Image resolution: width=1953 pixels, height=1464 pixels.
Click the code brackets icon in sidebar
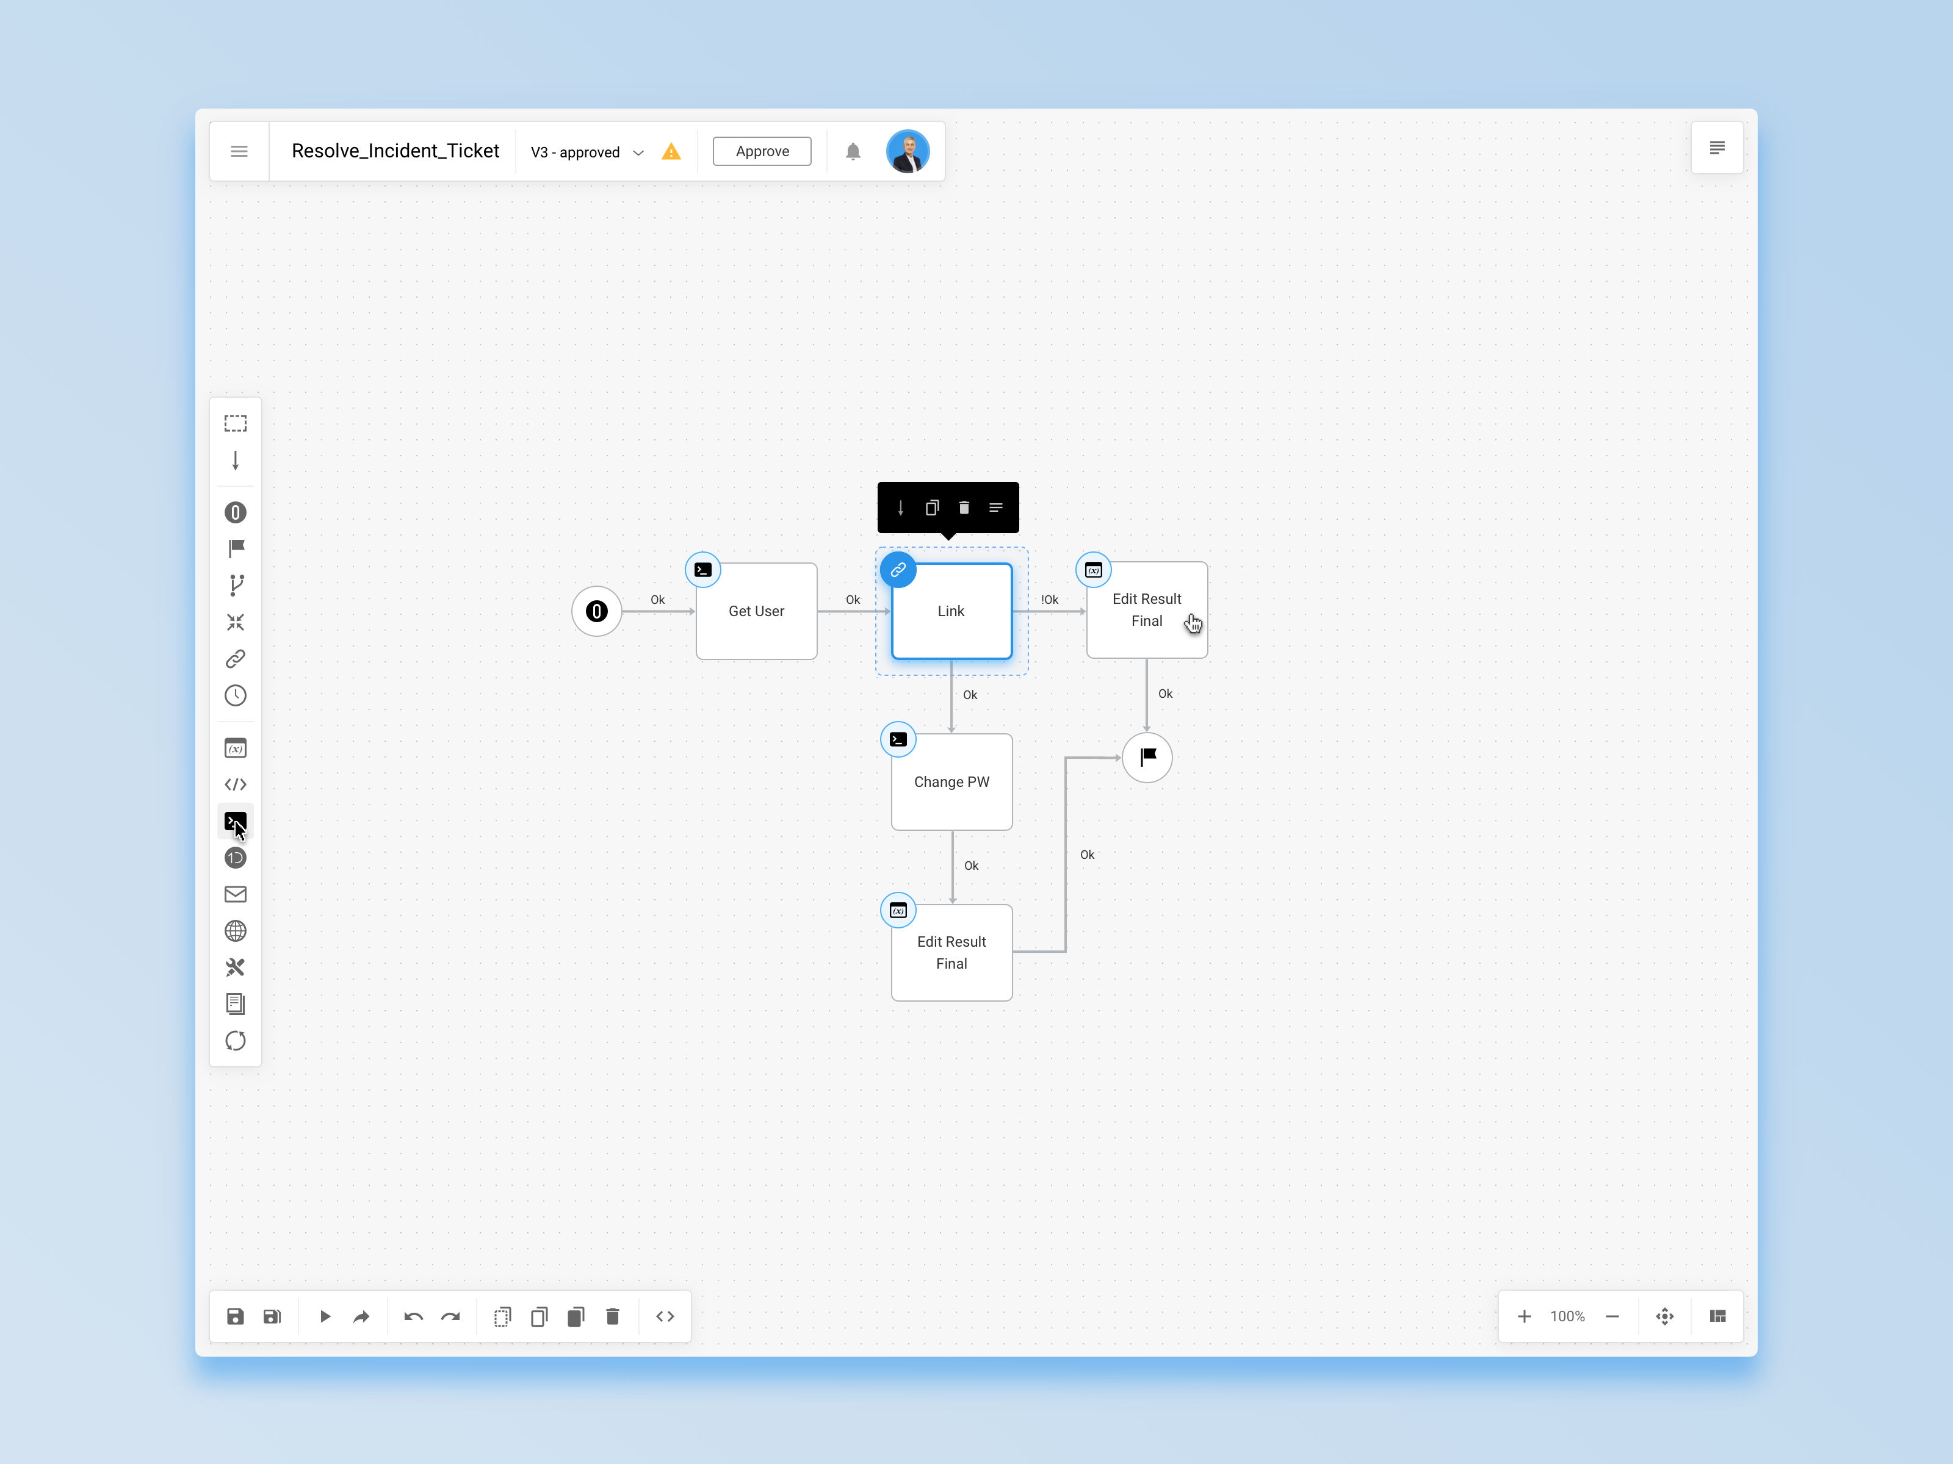point(235,784)
